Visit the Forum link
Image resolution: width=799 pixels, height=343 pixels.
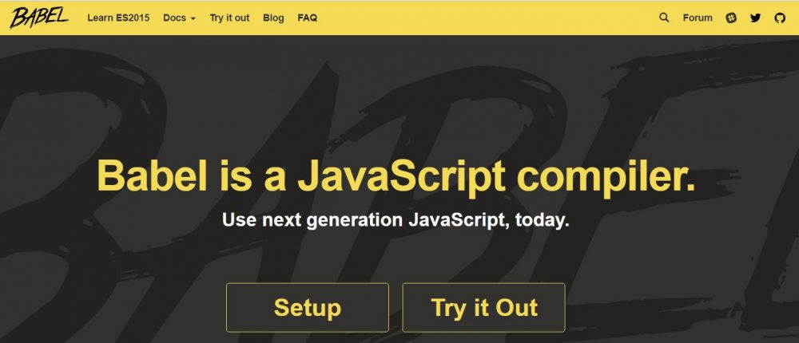698,18
